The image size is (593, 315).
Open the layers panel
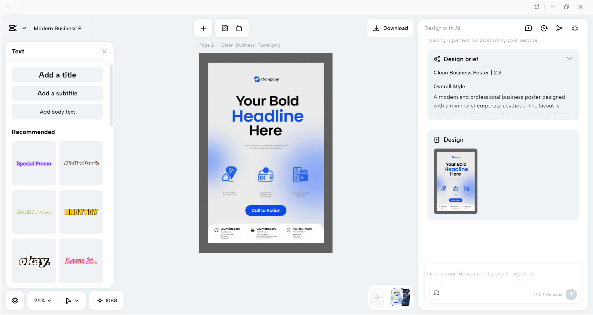coord(15,300)
